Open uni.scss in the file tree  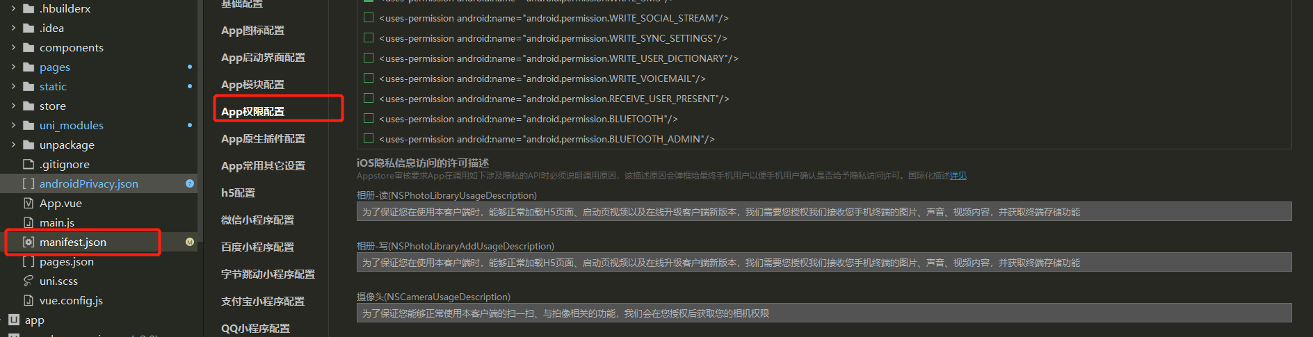[x=58, y=281]
